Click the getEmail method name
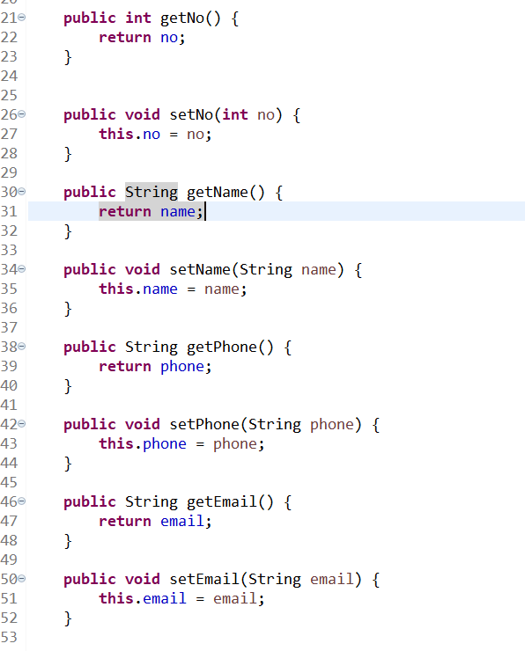Viewport: 525px width, 651px height. pos(222,502)
